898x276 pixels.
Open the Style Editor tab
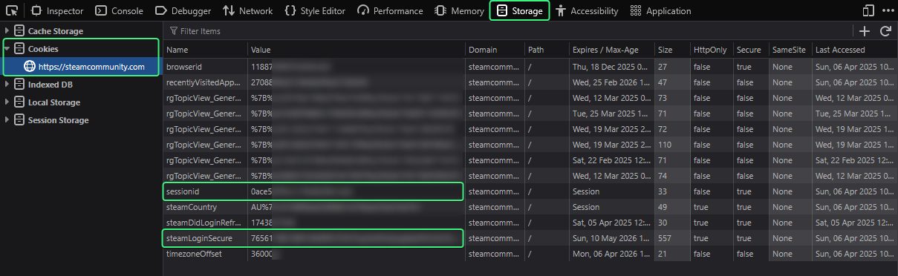pyautogui.click(x=315, y=11)
